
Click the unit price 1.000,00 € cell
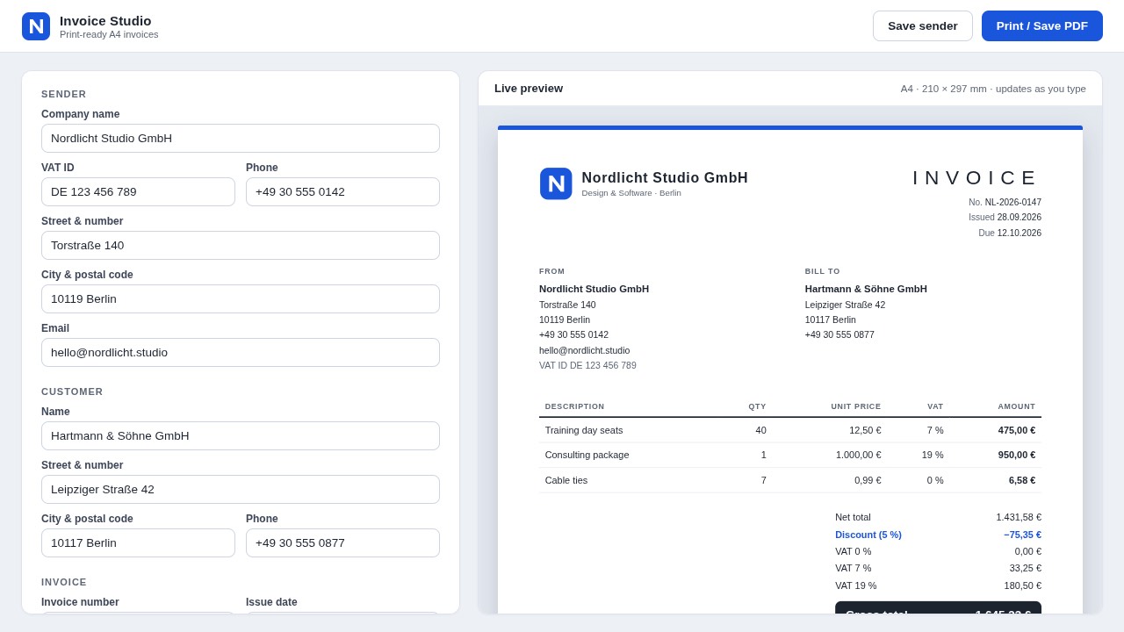tap(859, 455)
